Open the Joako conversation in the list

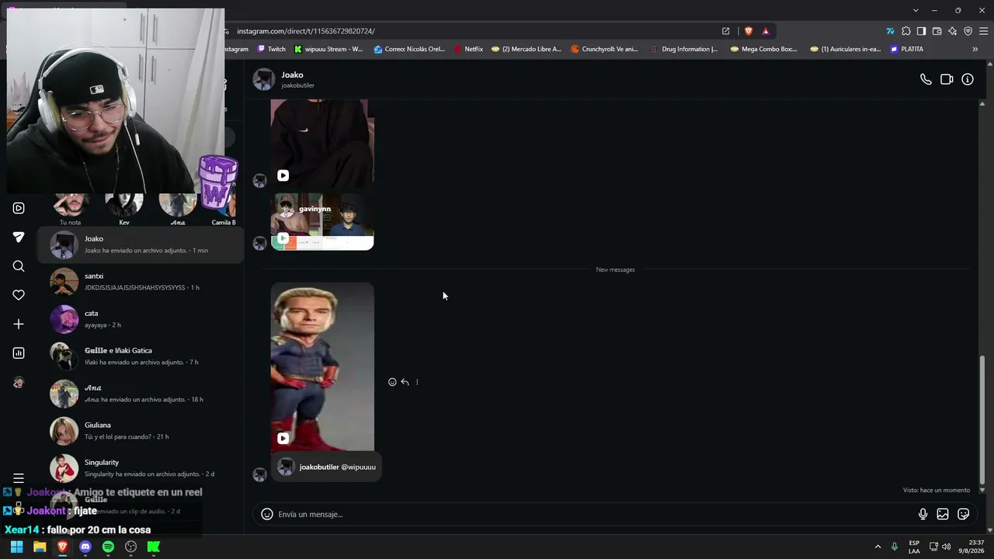coord(141,245)
